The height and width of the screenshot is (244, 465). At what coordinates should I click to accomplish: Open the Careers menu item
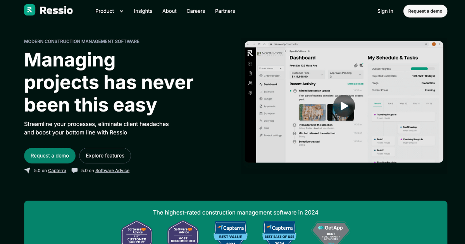[196, 11]
